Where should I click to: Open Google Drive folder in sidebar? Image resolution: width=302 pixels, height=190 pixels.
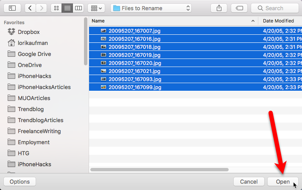[34, 54]
